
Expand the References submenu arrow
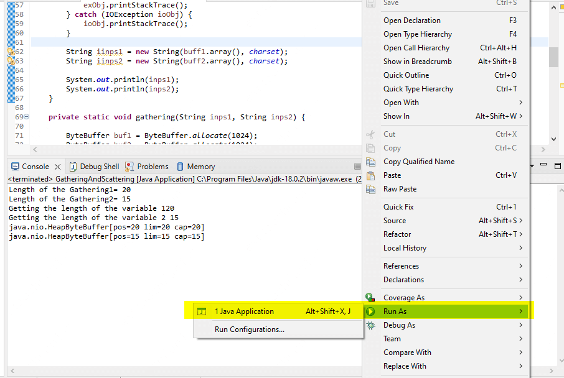click(521, 266)
